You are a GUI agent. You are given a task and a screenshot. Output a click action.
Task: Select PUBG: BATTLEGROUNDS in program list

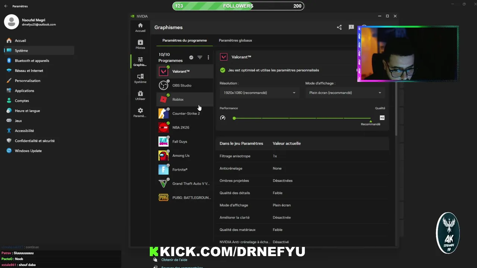coord(185,198)
